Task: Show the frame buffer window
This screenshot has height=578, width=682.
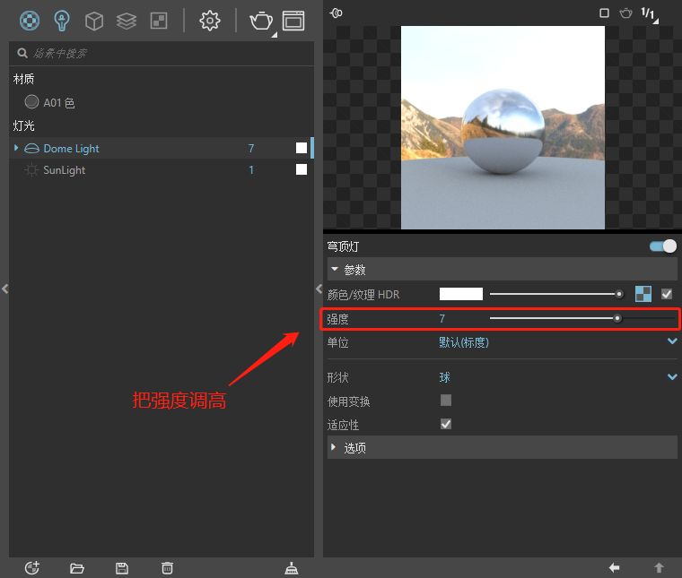Action: pos(293,21)
